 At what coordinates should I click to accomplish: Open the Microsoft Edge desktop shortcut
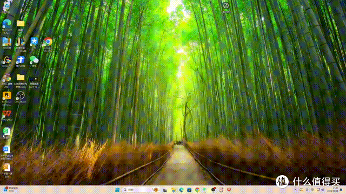(7, 24)
